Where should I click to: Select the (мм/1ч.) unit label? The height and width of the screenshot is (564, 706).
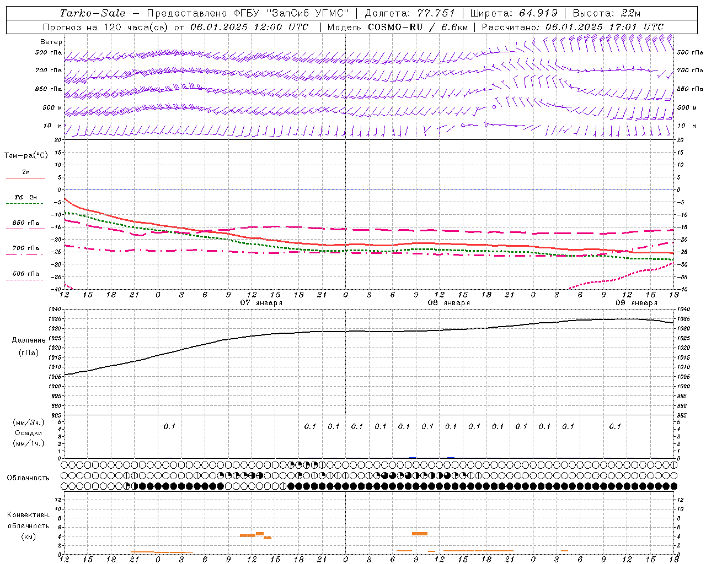pos(29,443)
